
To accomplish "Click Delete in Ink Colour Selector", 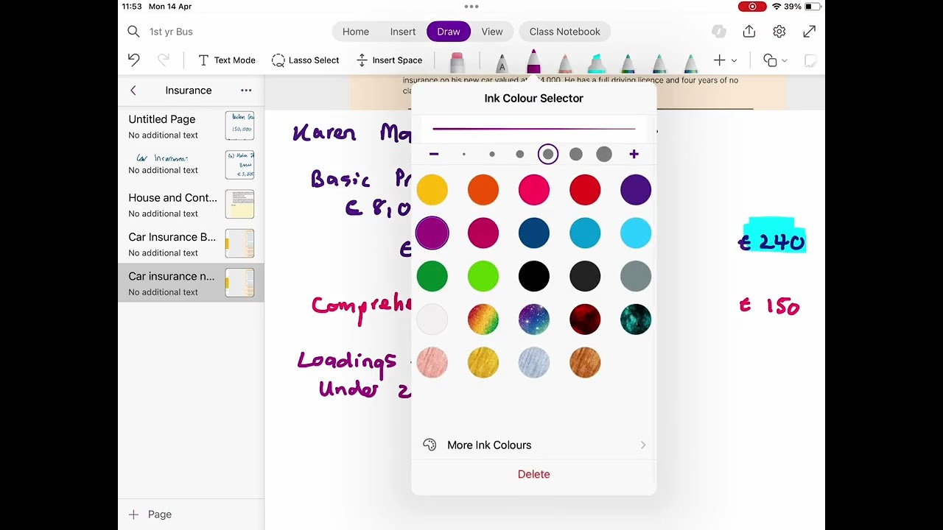I will [534, 474].
